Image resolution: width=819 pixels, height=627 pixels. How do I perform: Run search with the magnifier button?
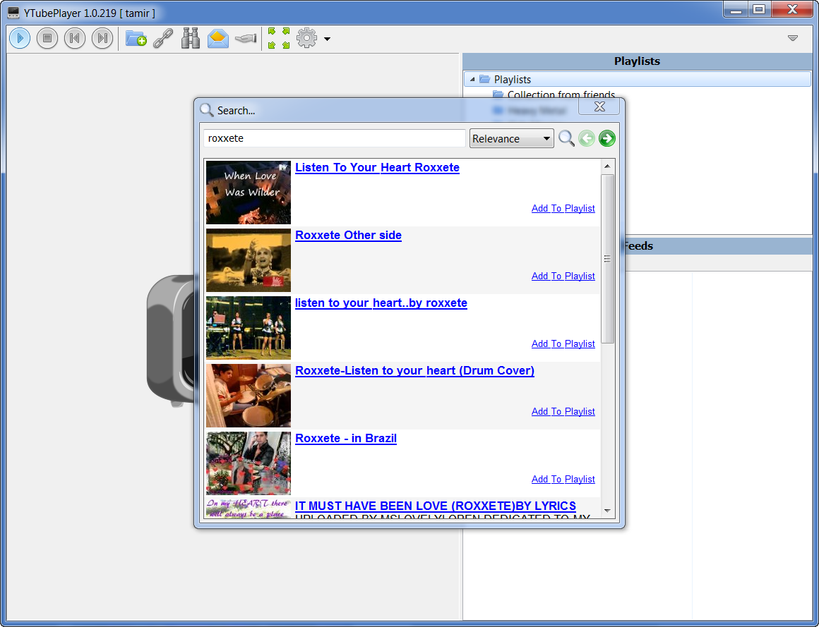coord(566,138)
